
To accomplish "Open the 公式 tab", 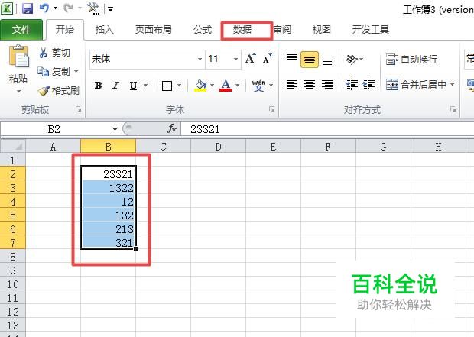I will (203, 30).
